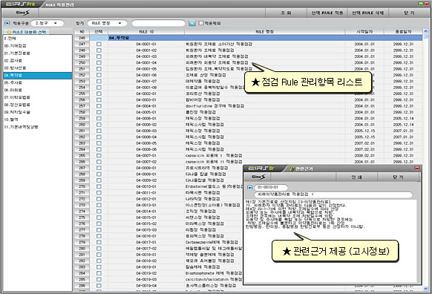Select the 05.주사료 category
This screenshot has height=294, width=432.
[37, 82]
